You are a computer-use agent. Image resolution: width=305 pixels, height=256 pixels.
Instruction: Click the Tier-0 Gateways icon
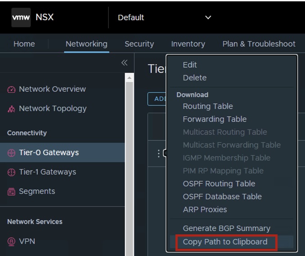(x=12, y=153)
